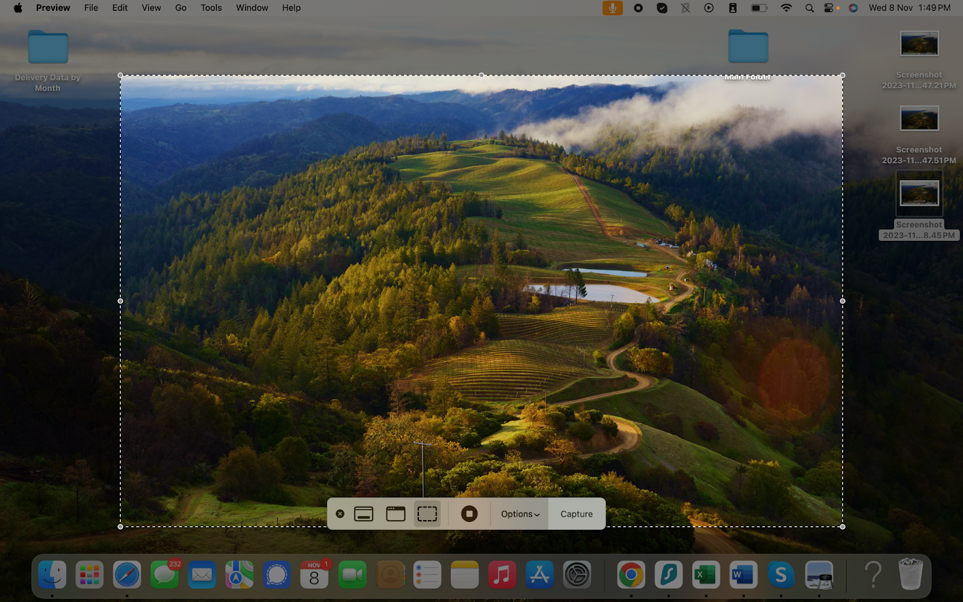Click the Google Chrome icon in the Dock
Viewport: 963px width, 602px height.
click(631, 575)
